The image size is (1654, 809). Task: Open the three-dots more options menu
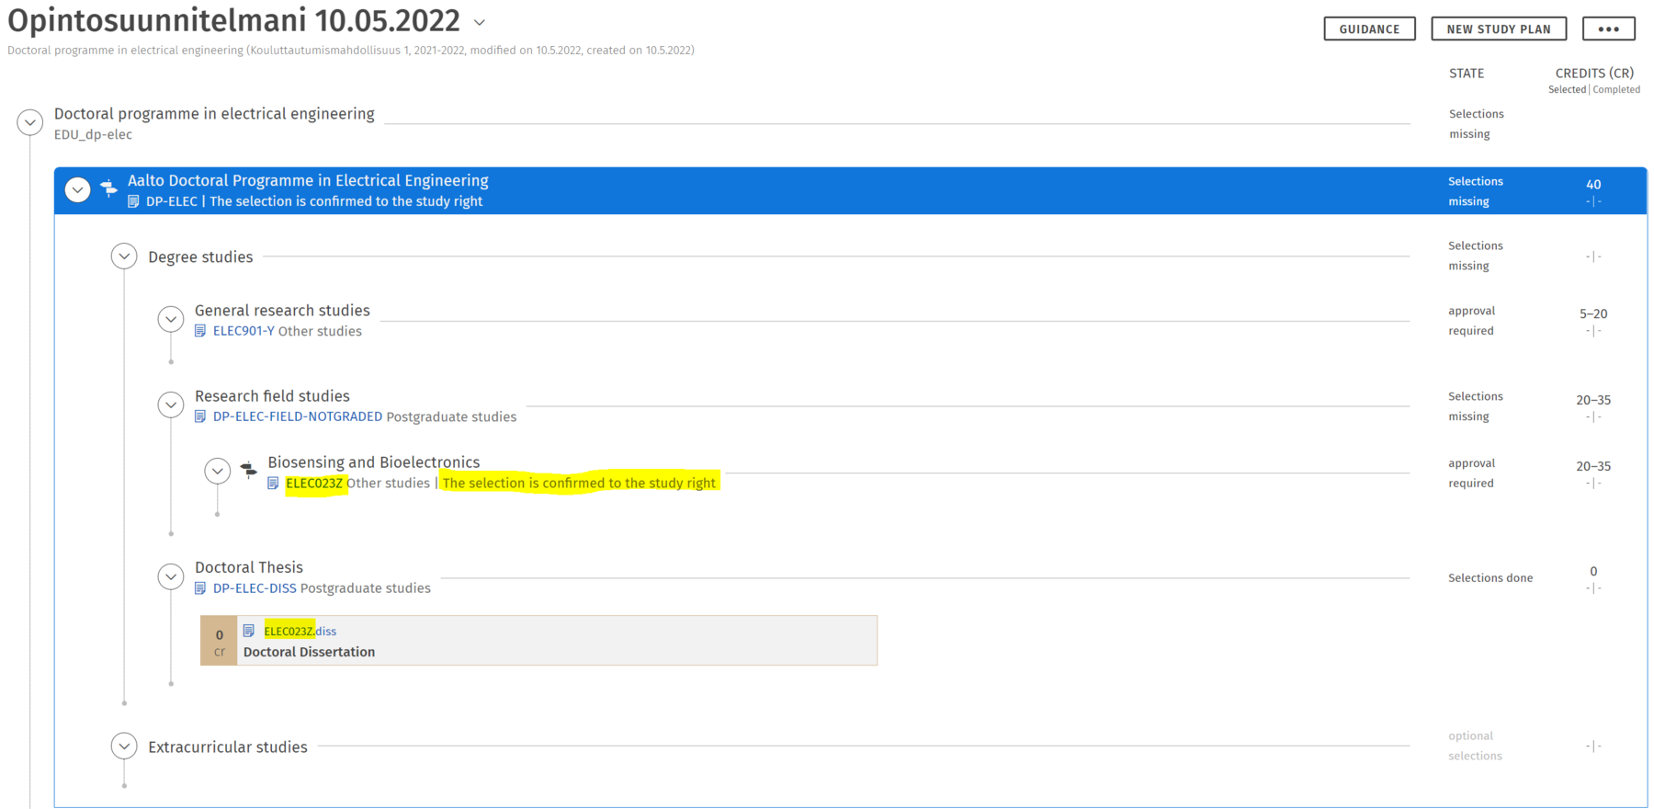1608,29
